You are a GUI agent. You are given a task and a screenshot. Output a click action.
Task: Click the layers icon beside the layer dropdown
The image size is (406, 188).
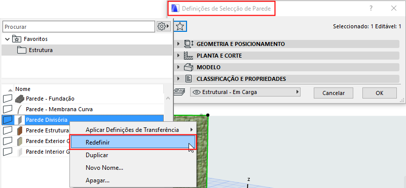[x=179, y=91]
